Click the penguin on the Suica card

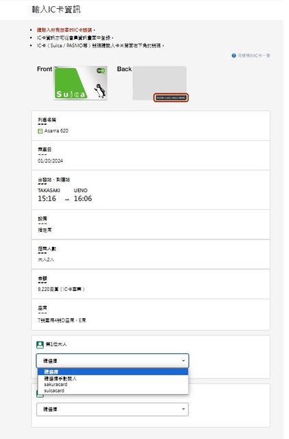pos(101,91)
